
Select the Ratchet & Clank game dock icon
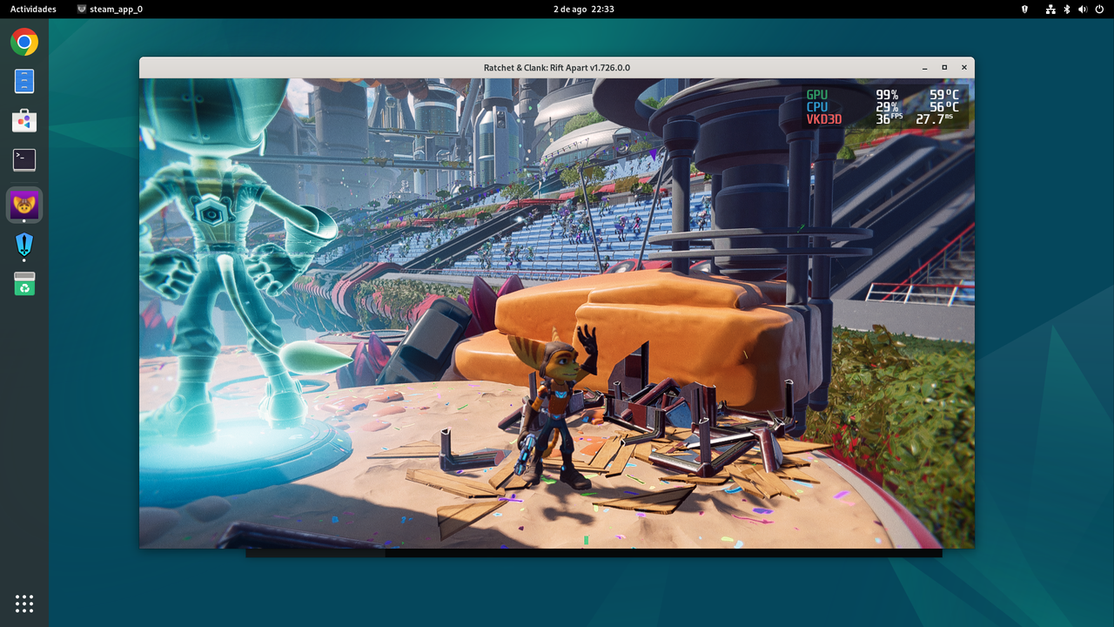24,206
